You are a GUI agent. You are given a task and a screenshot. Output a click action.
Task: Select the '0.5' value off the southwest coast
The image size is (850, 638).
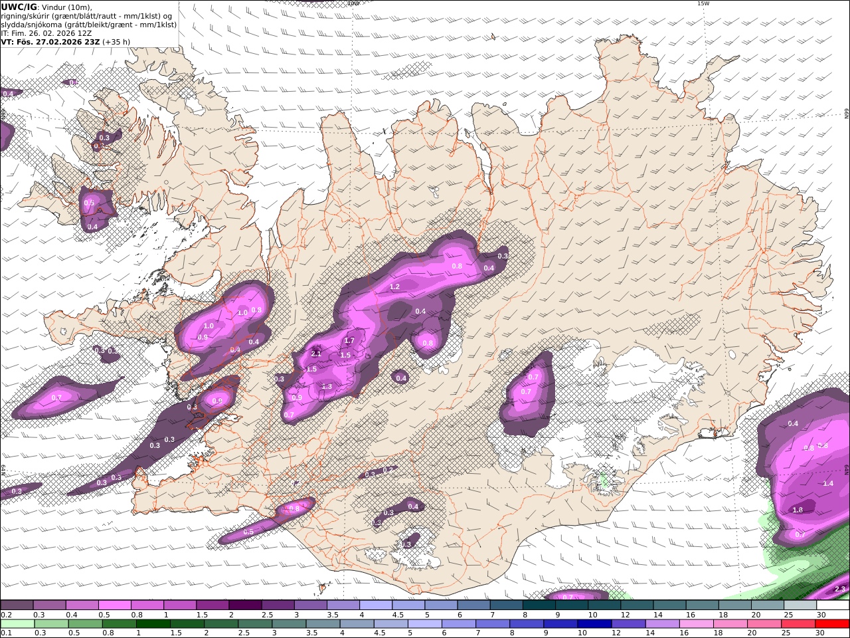[248, 532]
